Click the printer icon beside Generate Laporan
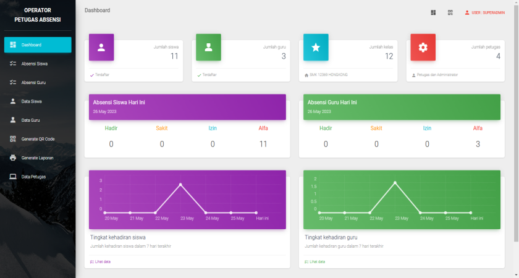Screen dimensions: 519x278 (13, 158)
